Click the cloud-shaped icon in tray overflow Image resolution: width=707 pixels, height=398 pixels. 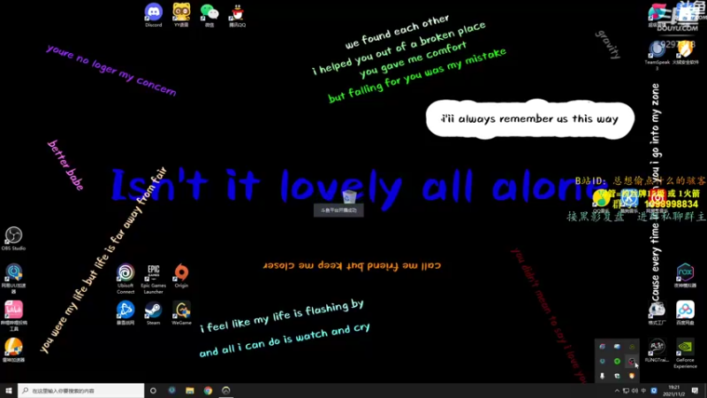click(x=617, y=346)
